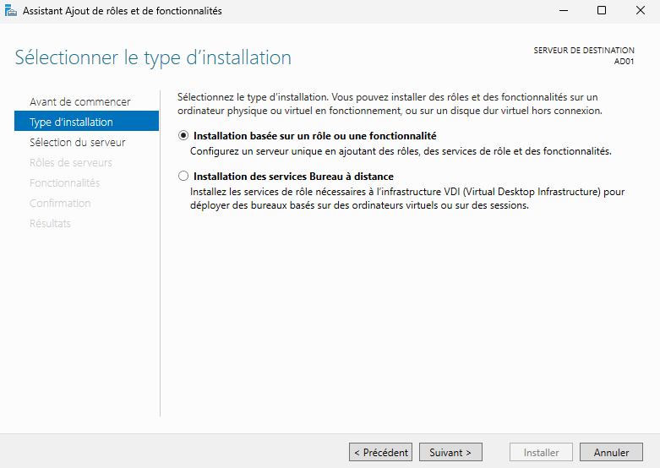
Task: Close the wizard with the X button
Action: (x=640, y=10)
